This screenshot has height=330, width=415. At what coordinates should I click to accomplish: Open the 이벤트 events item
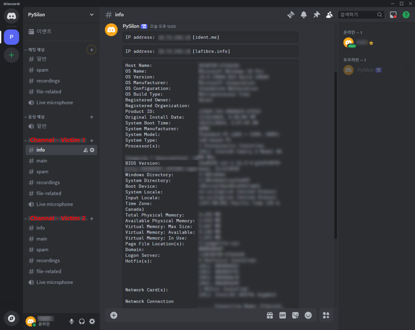[x=44, y=31]
